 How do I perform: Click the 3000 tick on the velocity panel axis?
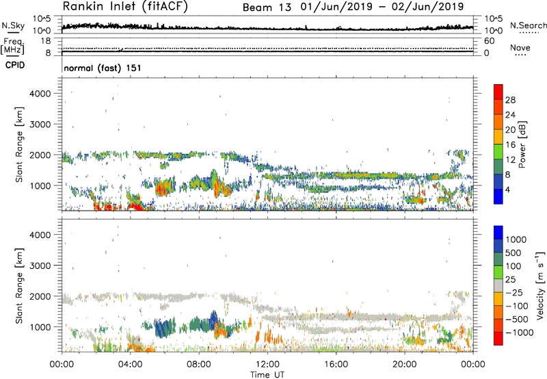pos(40,265)
